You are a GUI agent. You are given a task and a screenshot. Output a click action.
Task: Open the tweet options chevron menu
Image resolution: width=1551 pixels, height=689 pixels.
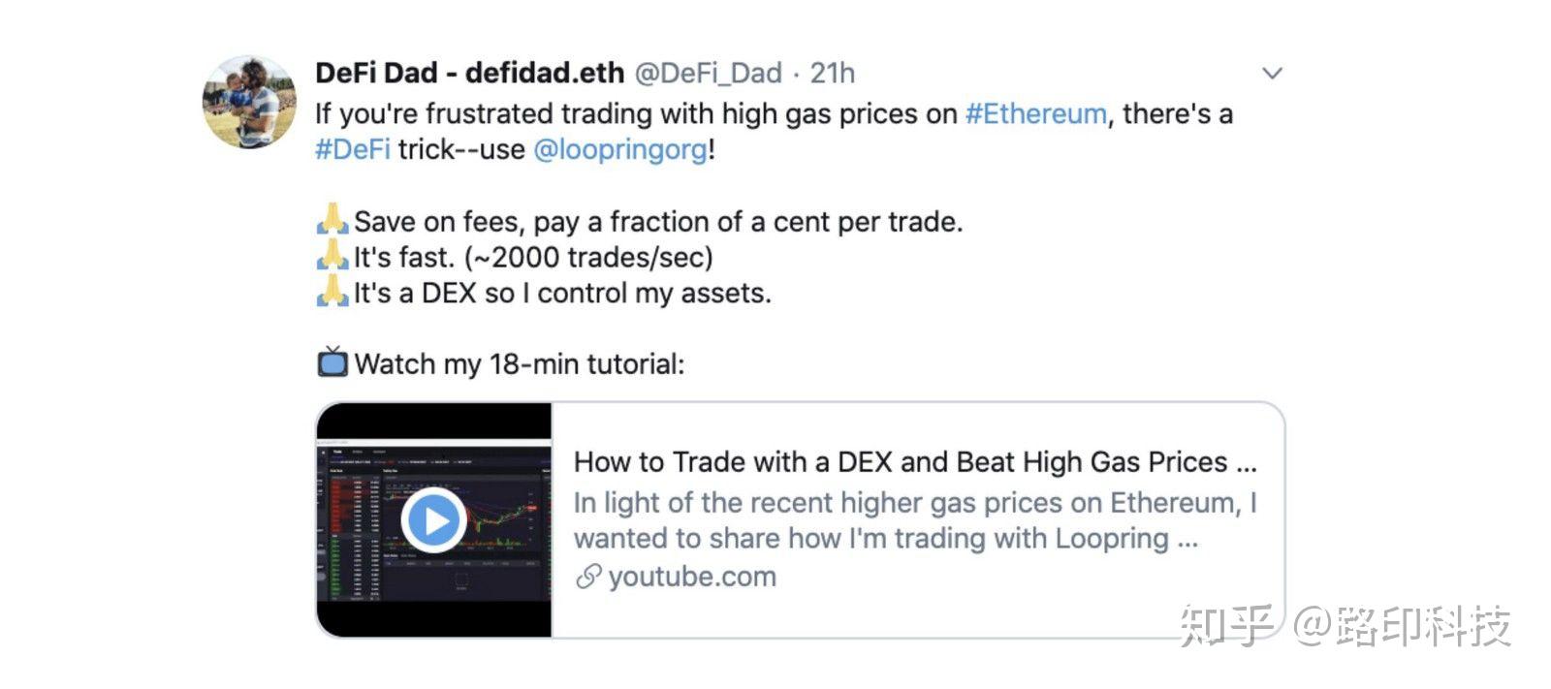[1272, 74]
